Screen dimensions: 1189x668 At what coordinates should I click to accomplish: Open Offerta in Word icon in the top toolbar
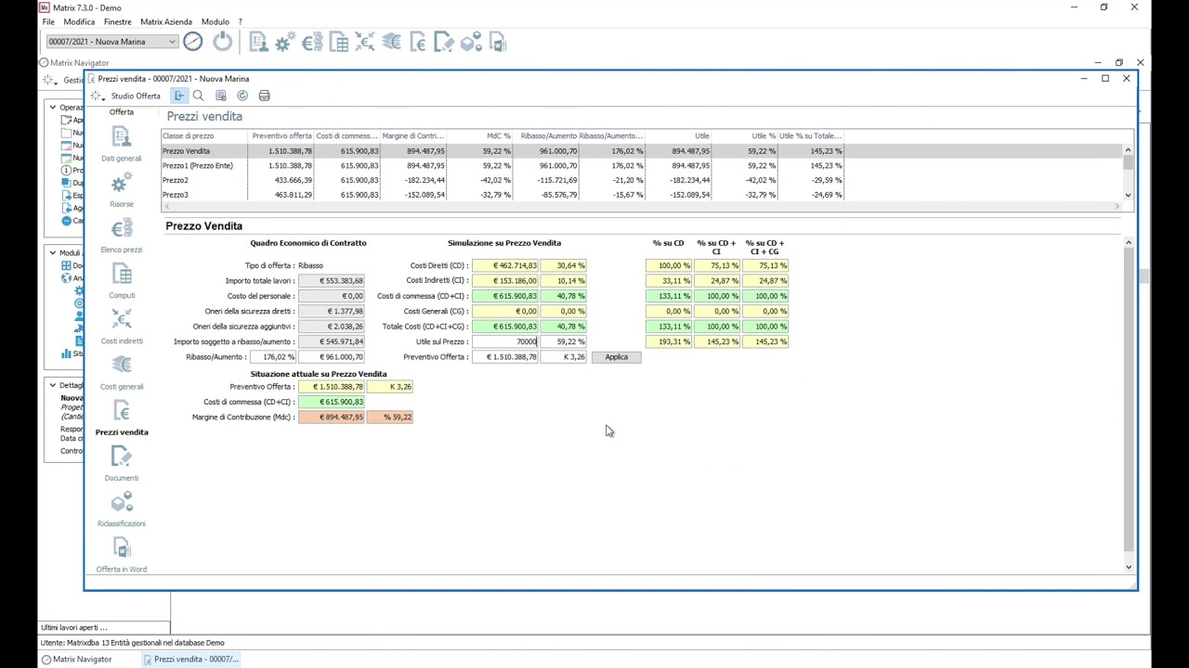pyautogui.click(x=498, y=42)
